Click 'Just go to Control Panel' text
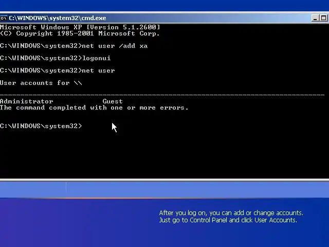Image resolution: width=329 pixels, height=247 pixels. click(228, 220)
